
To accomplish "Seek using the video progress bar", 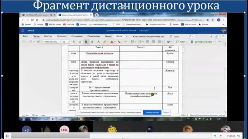I will click(x=111, y=136).
